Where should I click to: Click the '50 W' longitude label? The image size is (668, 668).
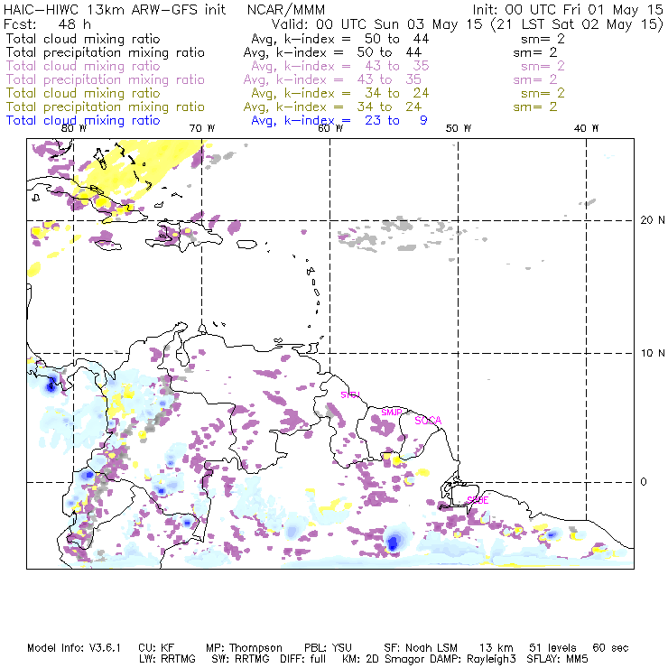459,128
